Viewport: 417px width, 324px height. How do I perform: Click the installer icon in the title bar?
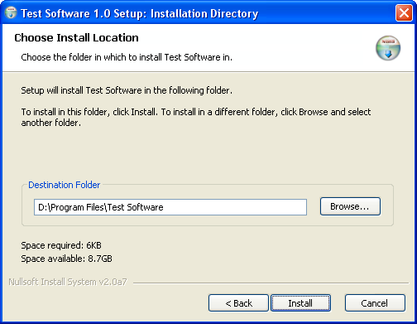tap(11, 12)
